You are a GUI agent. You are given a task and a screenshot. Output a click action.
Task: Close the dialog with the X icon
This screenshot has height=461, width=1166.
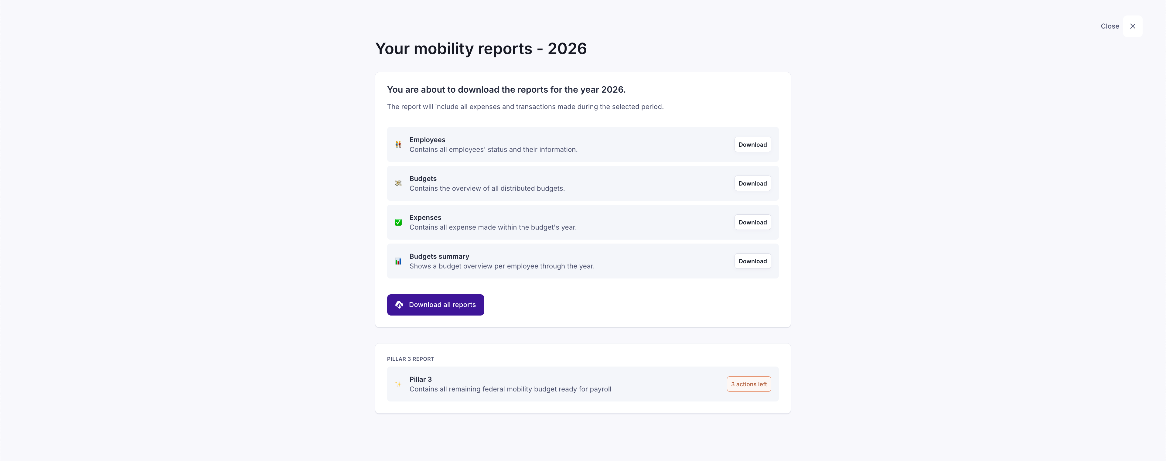1132,26
